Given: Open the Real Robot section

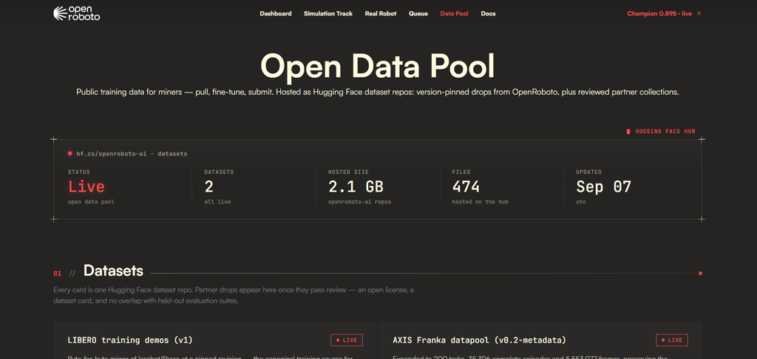Looking at the screenshot, I should point(381,13).
